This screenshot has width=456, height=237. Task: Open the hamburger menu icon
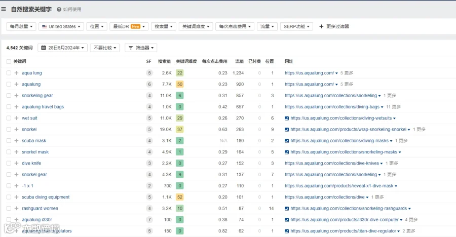pos(4,9)
